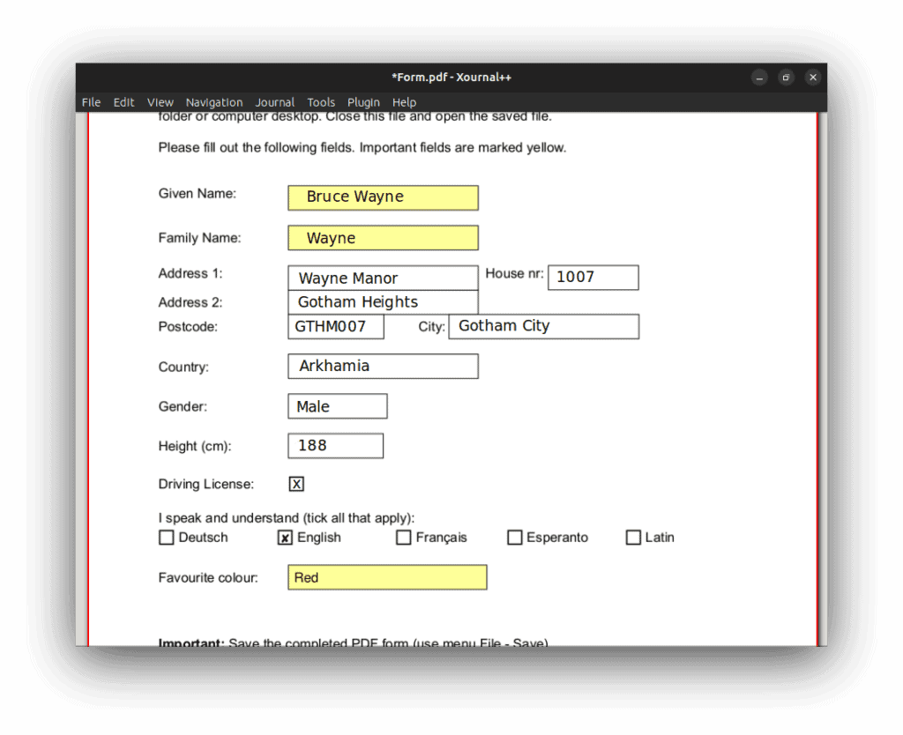Click the City field with Gotham City
The image size is (903, 735).
point(543,326)
